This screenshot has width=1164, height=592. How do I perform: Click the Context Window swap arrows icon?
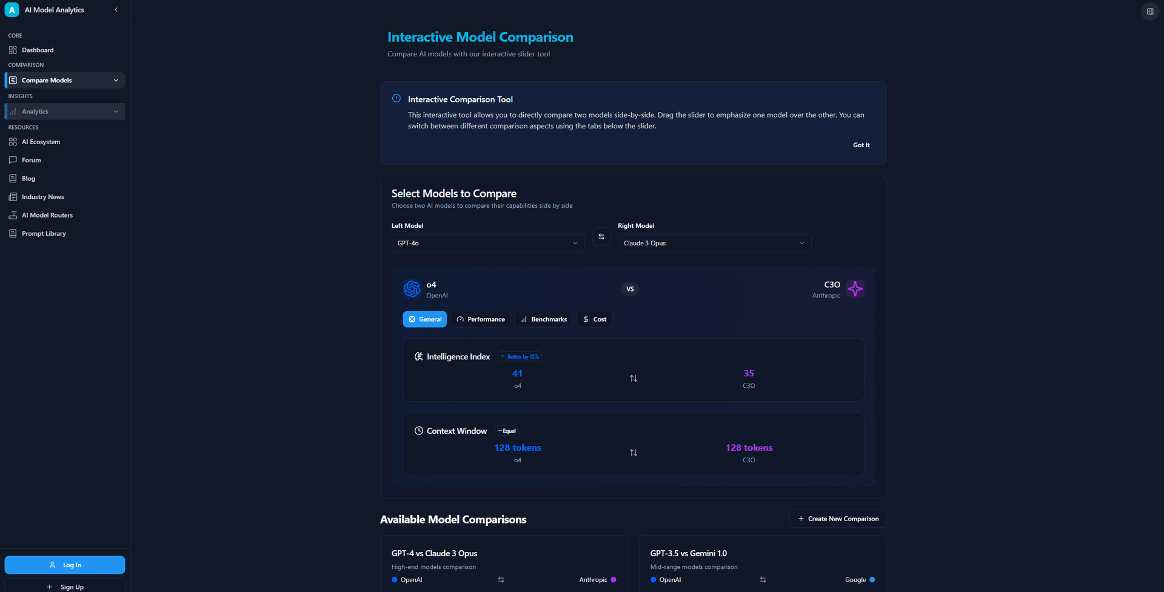633,453
